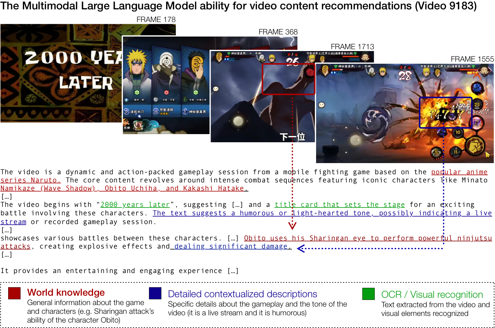Image resolution: width=495 pixels, height=328 pixels.
Task: Click the large fist attack button in frame 1555
Action: [x=475, y=146]
